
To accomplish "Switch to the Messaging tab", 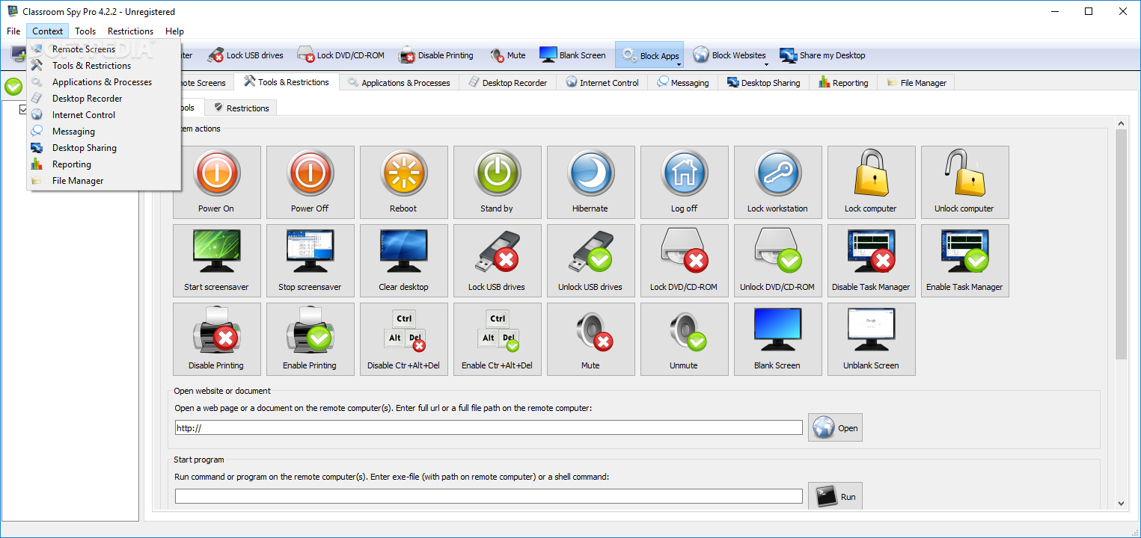I will pyautogui.click(x=683, y=83).
